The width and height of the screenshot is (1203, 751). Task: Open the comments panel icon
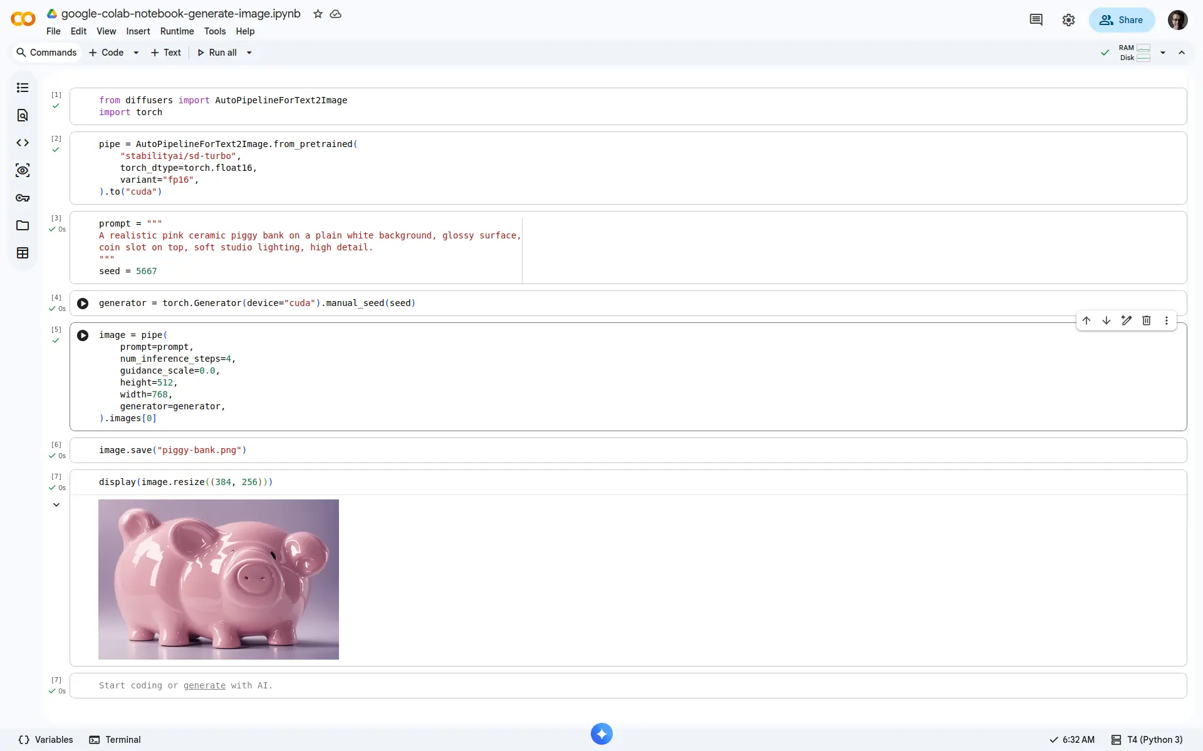[x=1036, y=20]
